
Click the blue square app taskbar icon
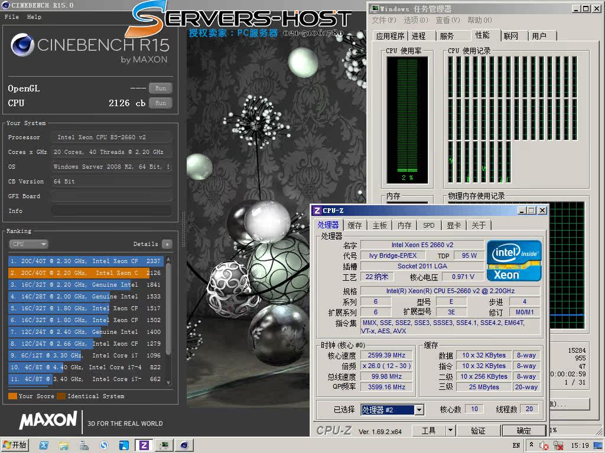pos(124,446)
